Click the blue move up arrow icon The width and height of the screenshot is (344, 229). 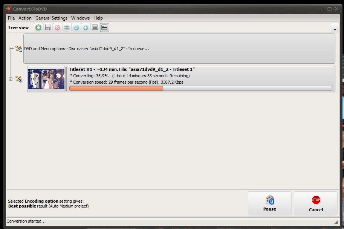click(86, 27)
